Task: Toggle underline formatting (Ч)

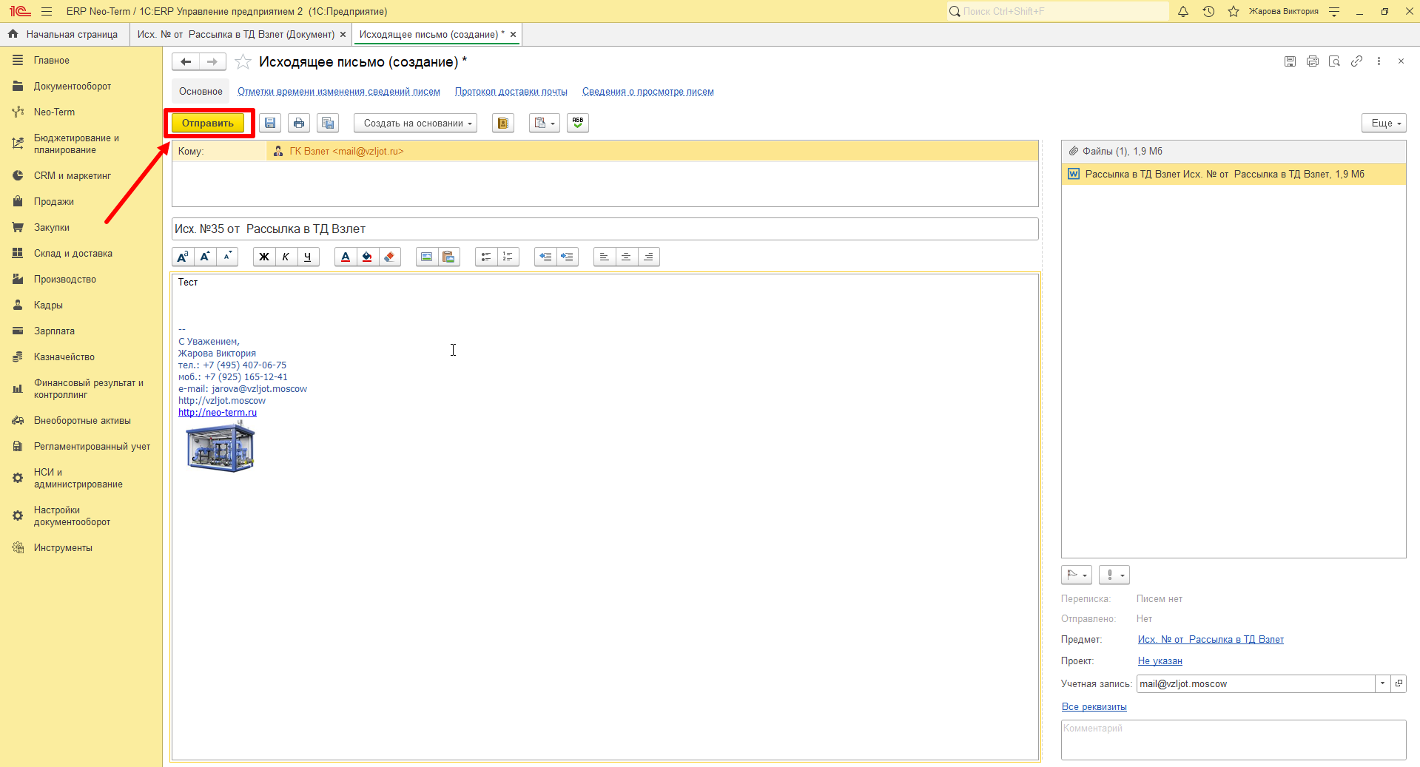Action: tap(308, 257)
